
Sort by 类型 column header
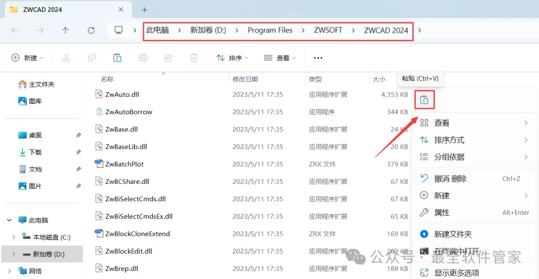coord(315,79)
